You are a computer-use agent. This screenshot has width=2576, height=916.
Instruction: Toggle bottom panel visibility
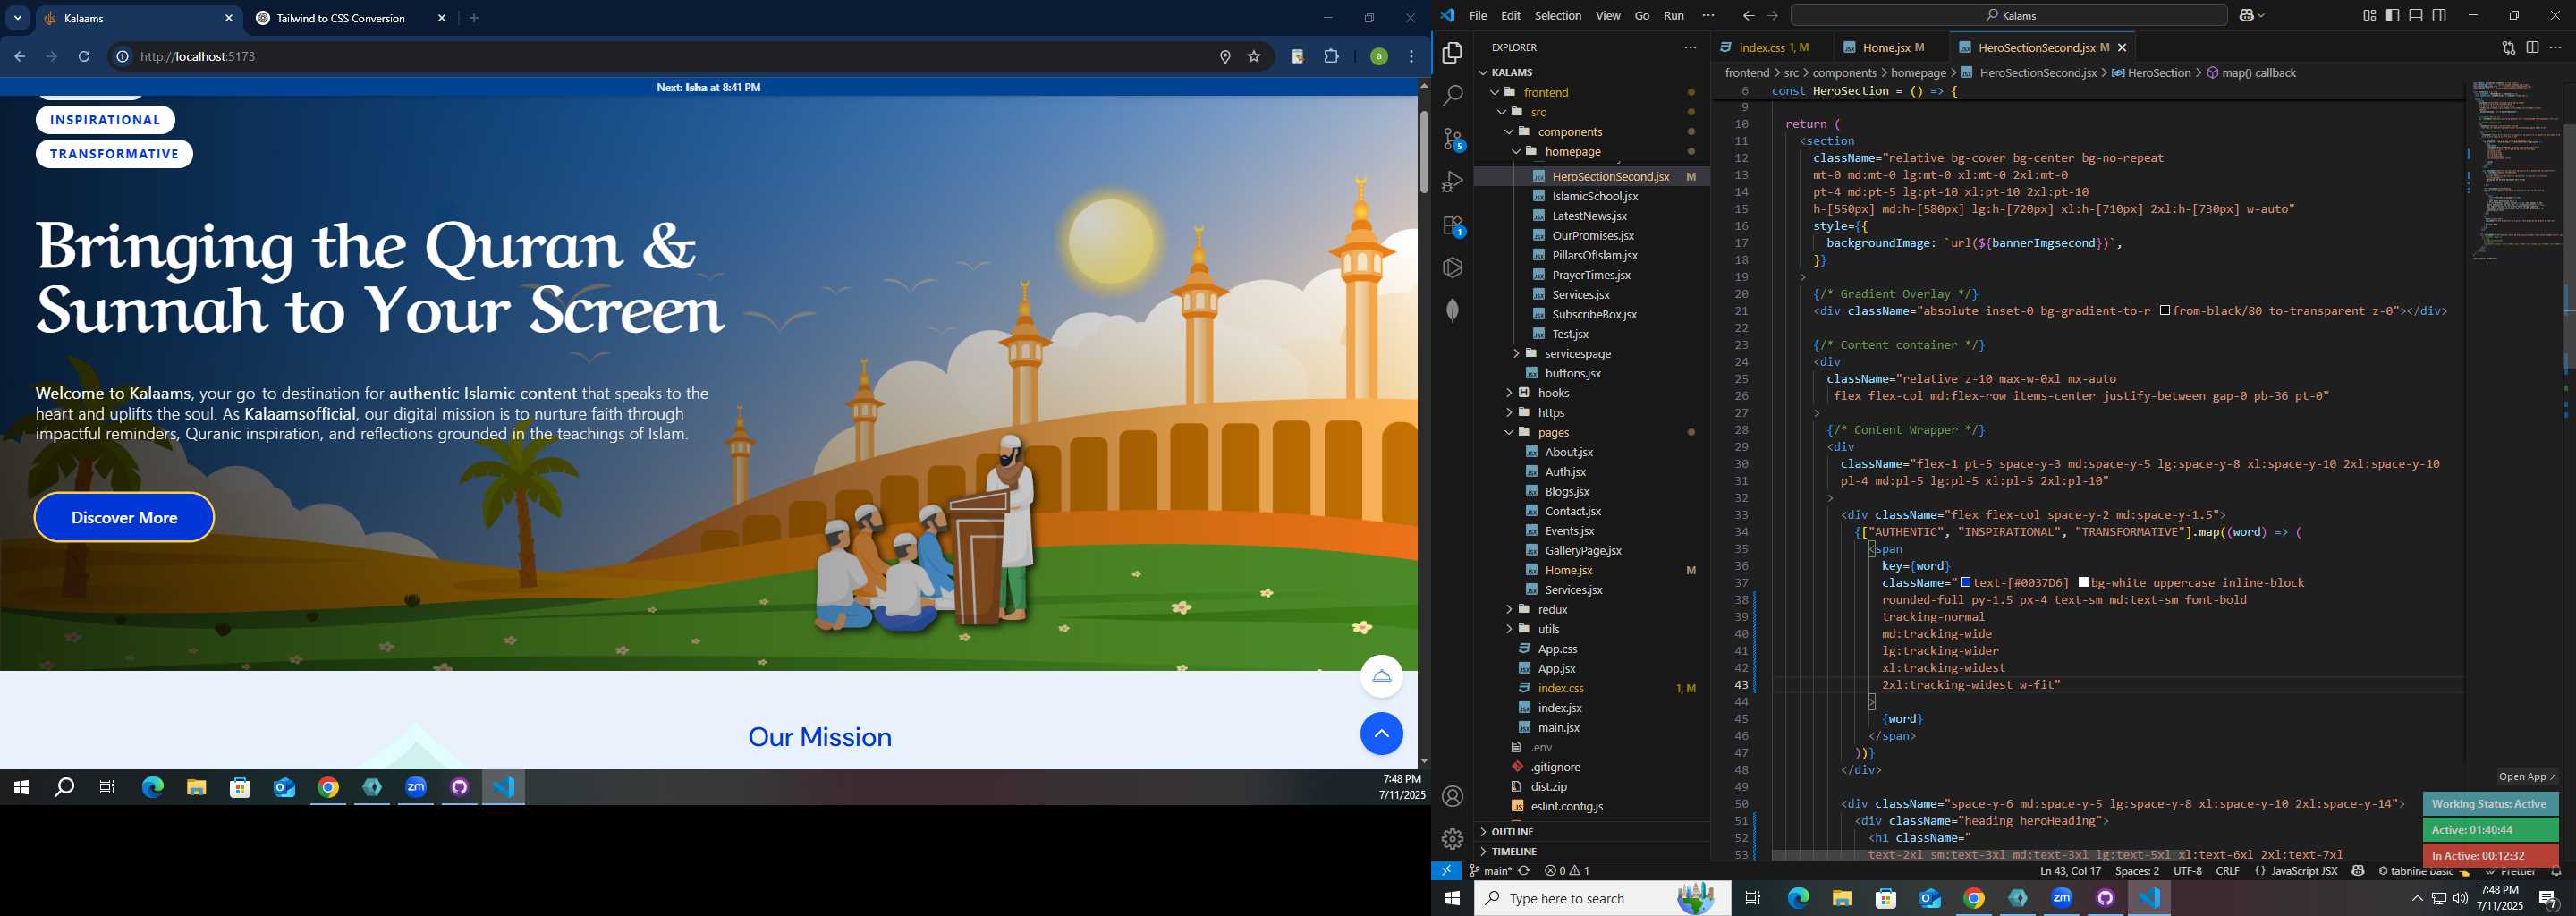[x=2416, y=16]
